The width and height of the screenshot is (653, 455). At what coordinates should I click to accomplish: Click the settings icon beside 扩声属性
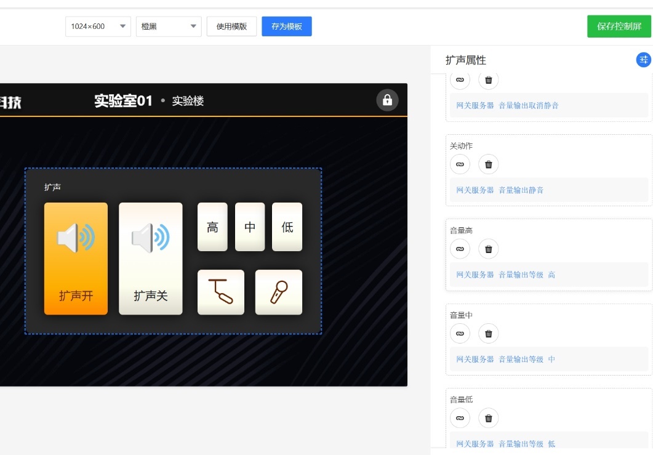pyautogui.click(x=643, y=60)
